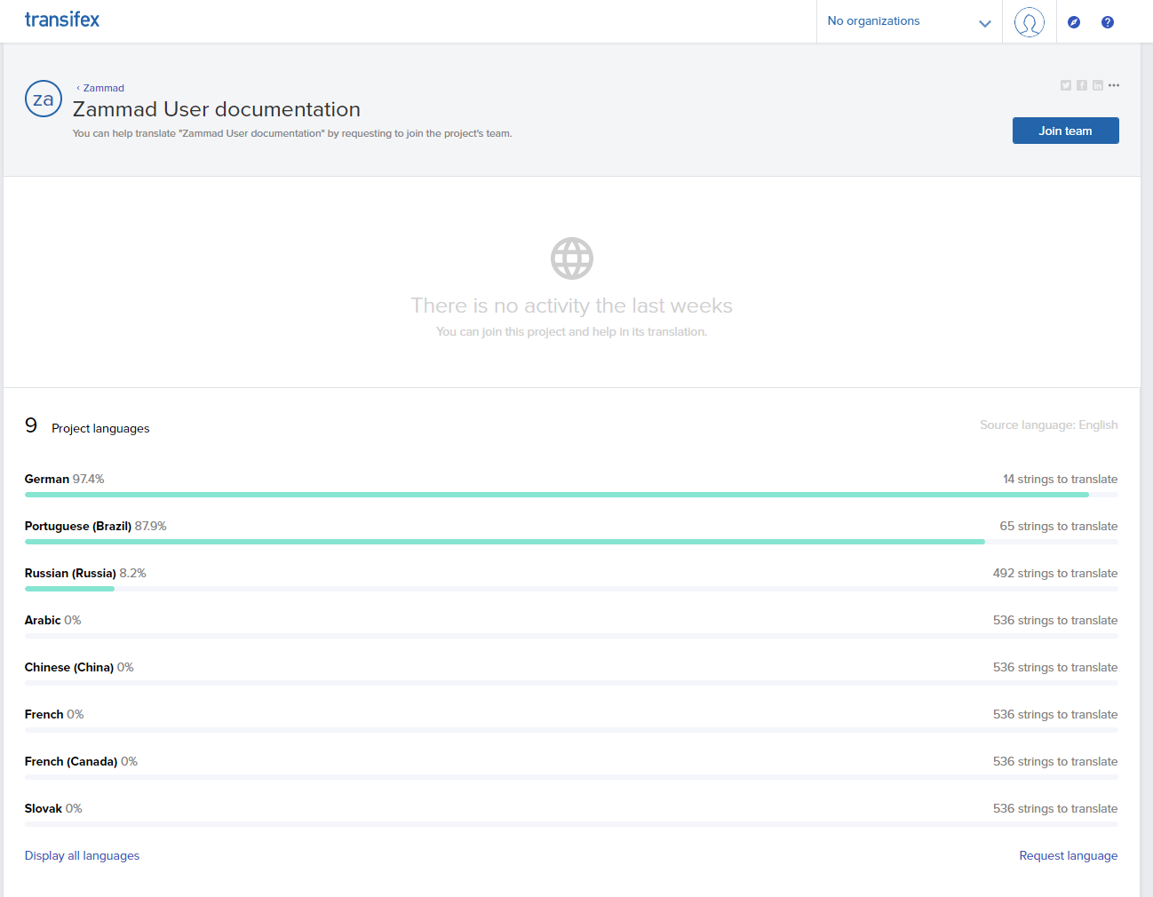Open the user profile avatar menu
The image size is (1153, 897).
1029,21
